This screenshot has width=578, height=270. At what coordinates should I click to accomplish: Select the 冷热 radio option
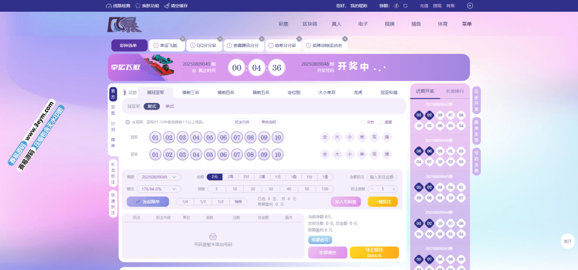tap(362, 122)
